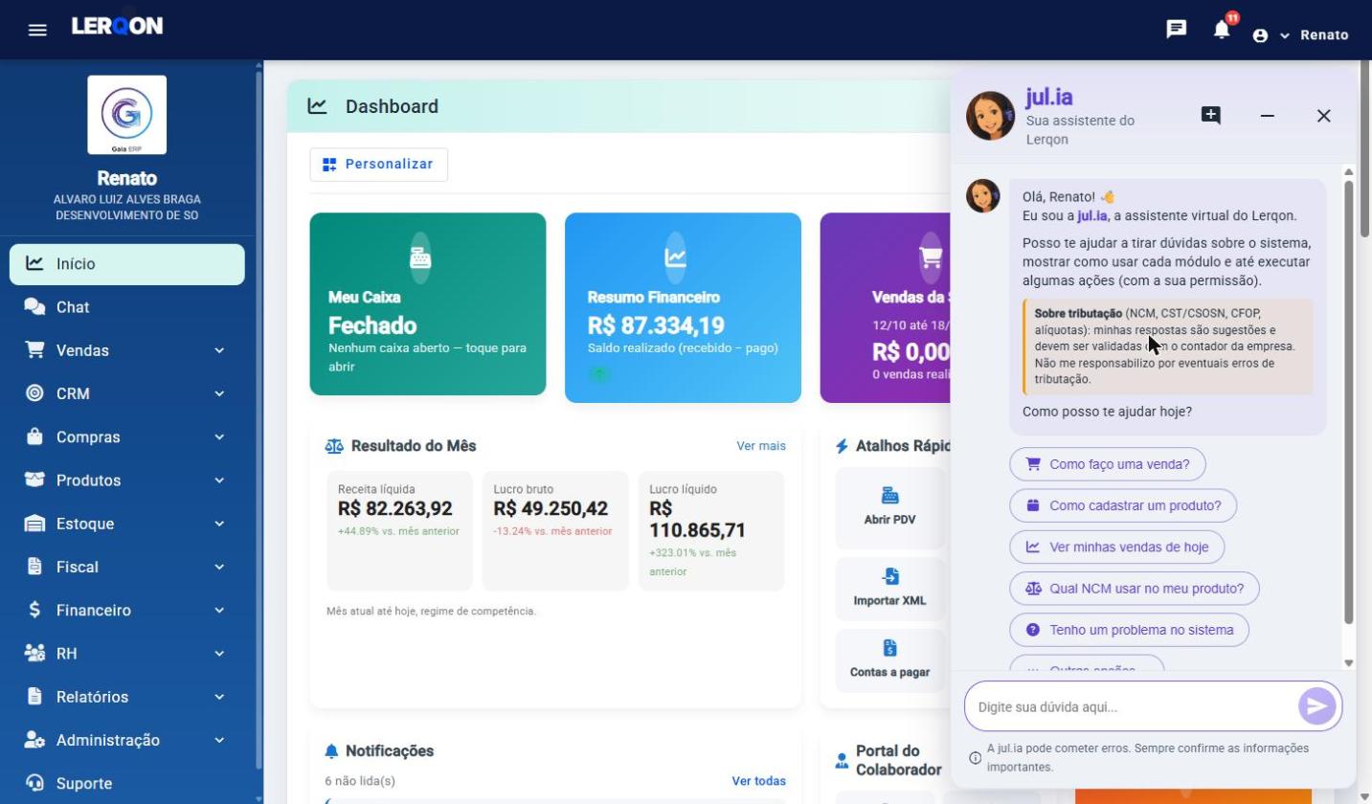Open the Meu Caixa card
1372x804 pixels.
coord(428,303)
